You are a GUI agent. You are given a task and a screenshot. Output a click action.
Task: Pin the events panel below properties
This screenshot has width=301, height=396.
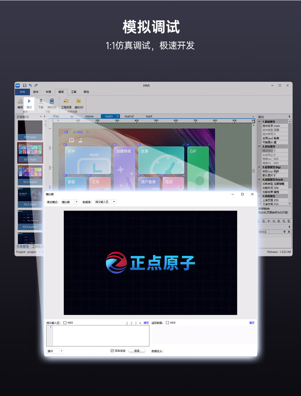tap(290, 227)
